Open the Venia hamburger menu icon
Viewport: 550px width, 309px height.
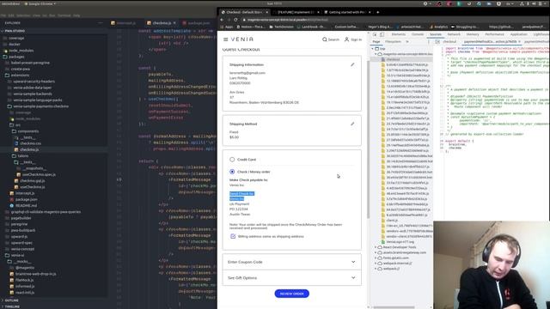(225, 39)
